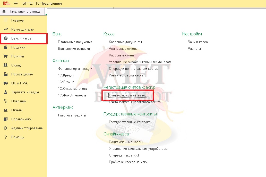
Task: Open Расчеты under Настройки
Action: pyautogui.click(x=194, y=49)
